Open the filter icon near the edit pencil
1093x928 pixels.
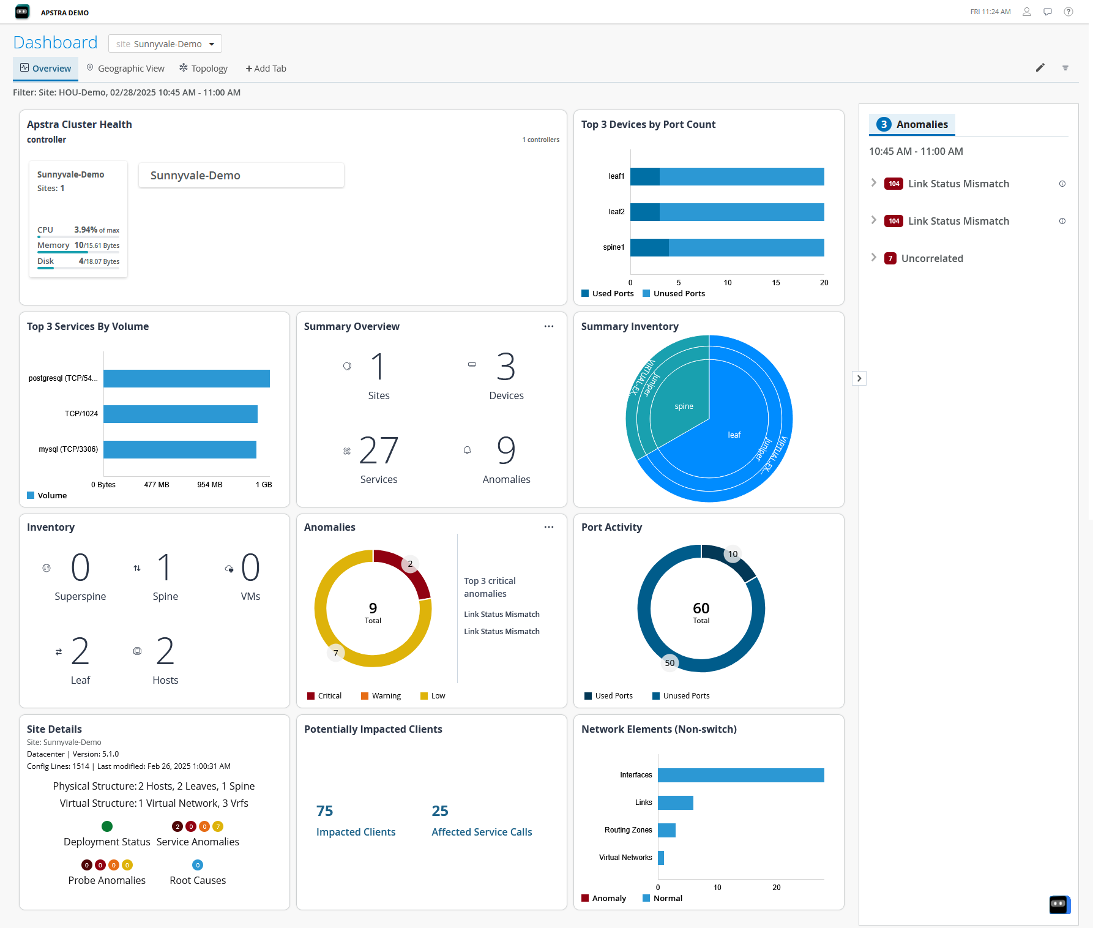(x=1065, y=68)
